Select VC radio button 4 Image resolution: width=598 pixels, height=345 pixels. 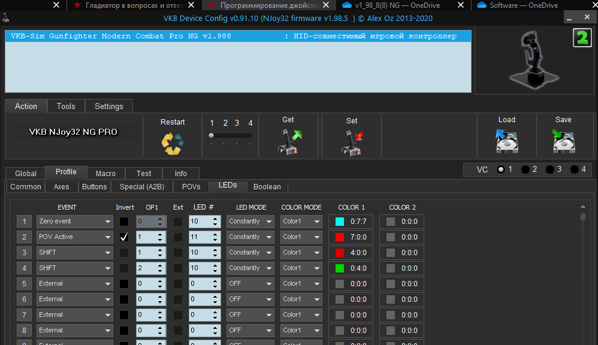pyautogui.click(x=574, y=170)
